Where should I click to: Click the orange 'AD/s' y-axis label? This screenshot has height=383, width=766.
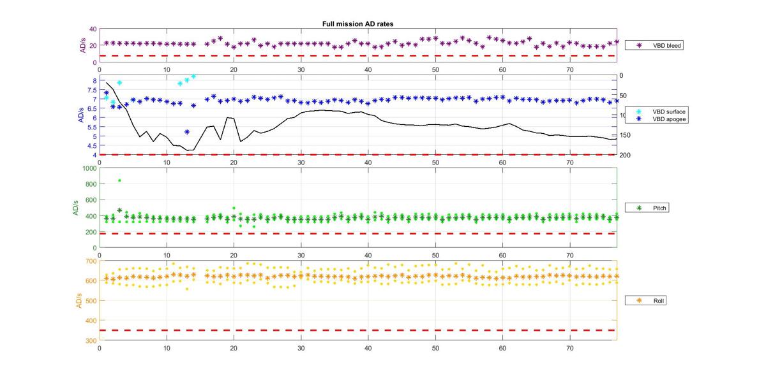pos(80,300)
